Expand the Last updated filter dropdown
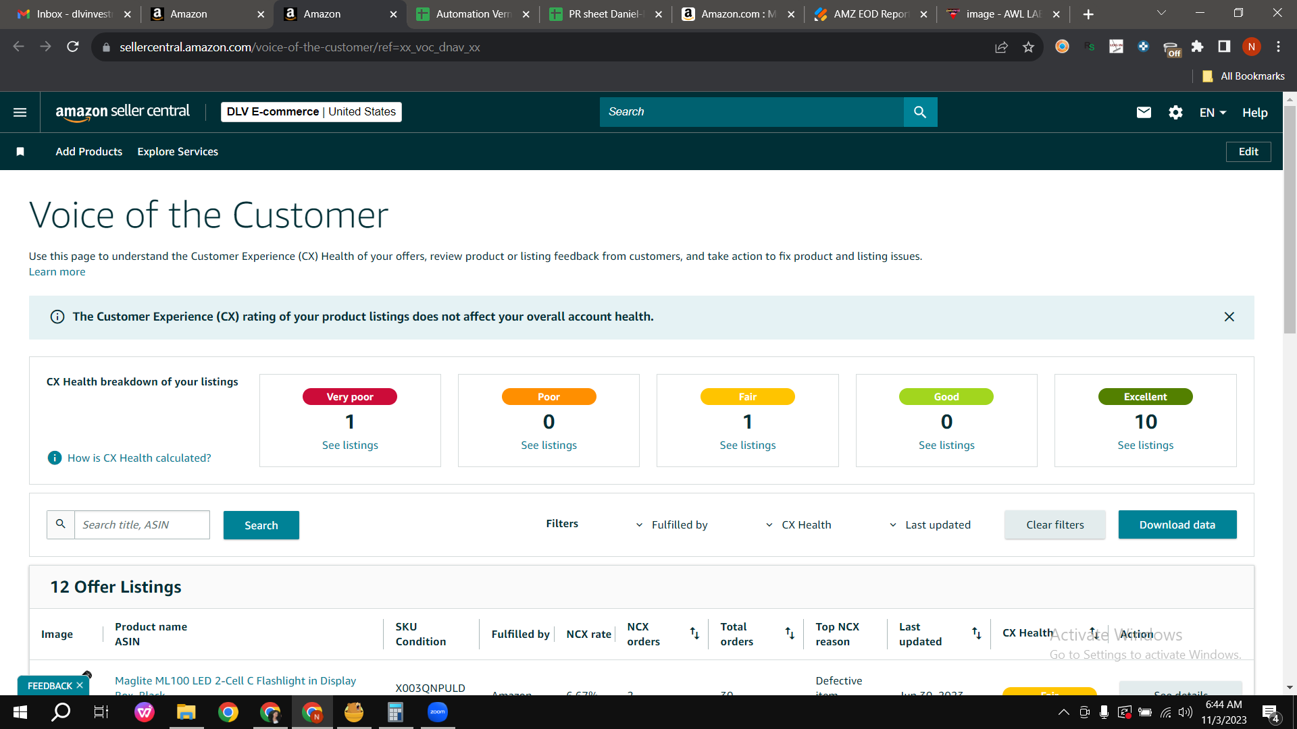Image resolution: width=1297 pixels, height=729 pixels. [930, 525]
